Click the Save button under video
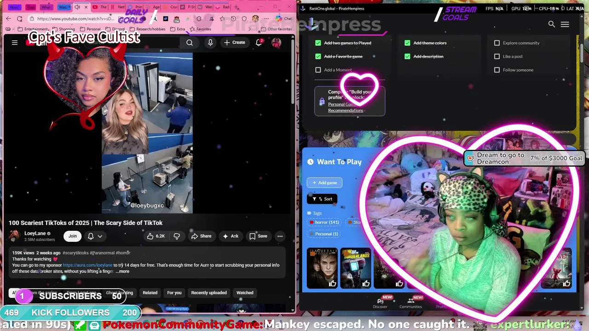 click(x=258, y=236)
